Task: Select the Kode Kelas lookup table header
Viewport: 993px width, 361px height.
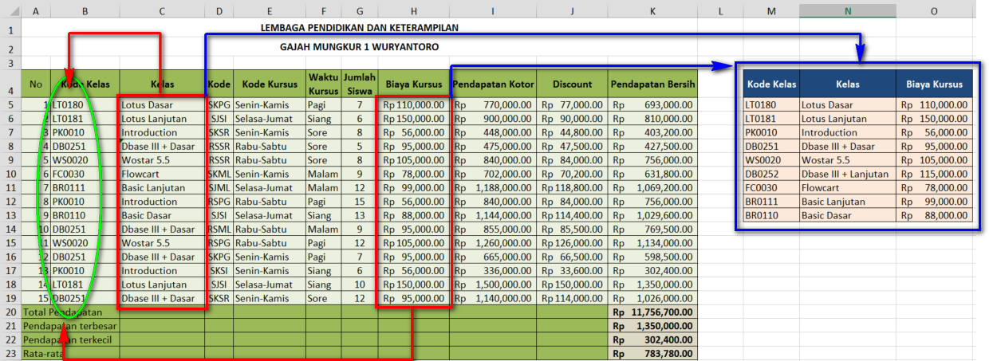Action: [771, 84]
